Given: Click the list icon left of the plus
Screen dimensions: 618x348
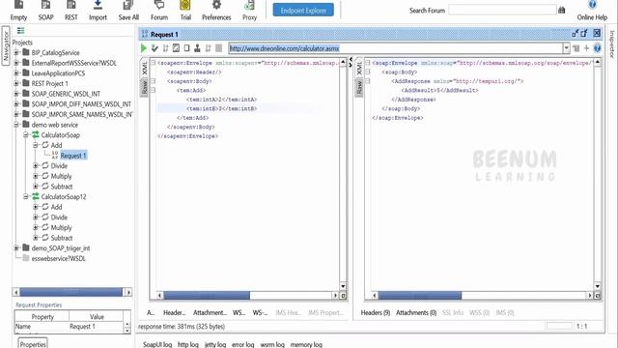Looking at the screenshot, I should tap(576, 48).
